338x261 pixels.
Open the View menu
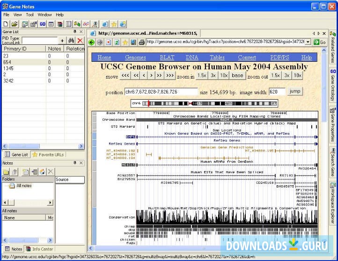[17, 14]
